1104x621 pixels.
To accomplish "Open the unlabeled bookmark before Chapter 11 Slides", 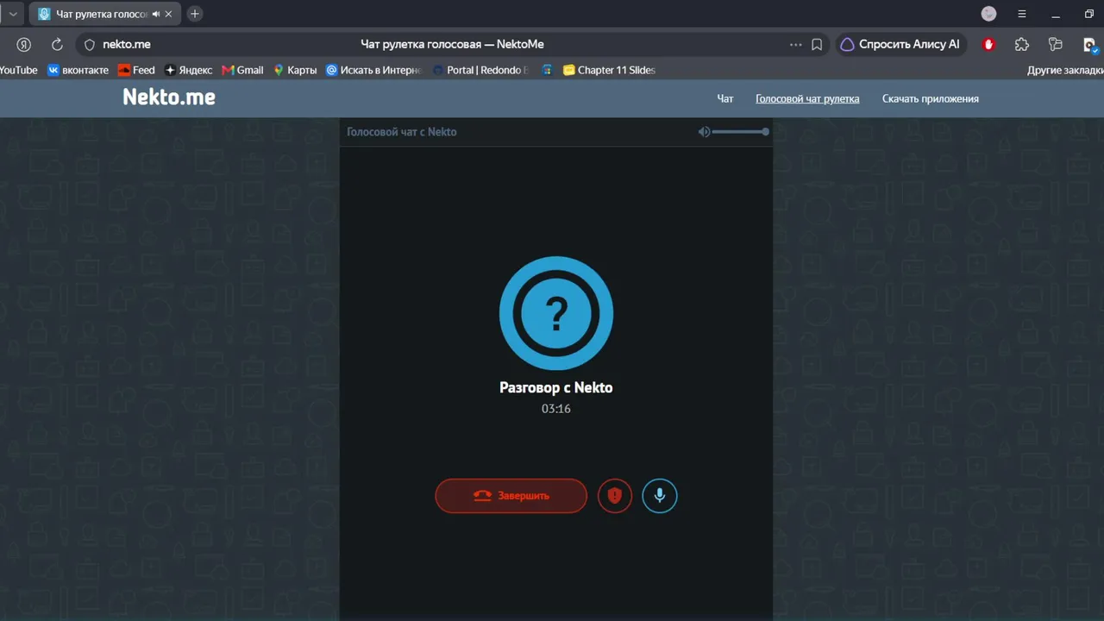I will (x=547, y=70).
